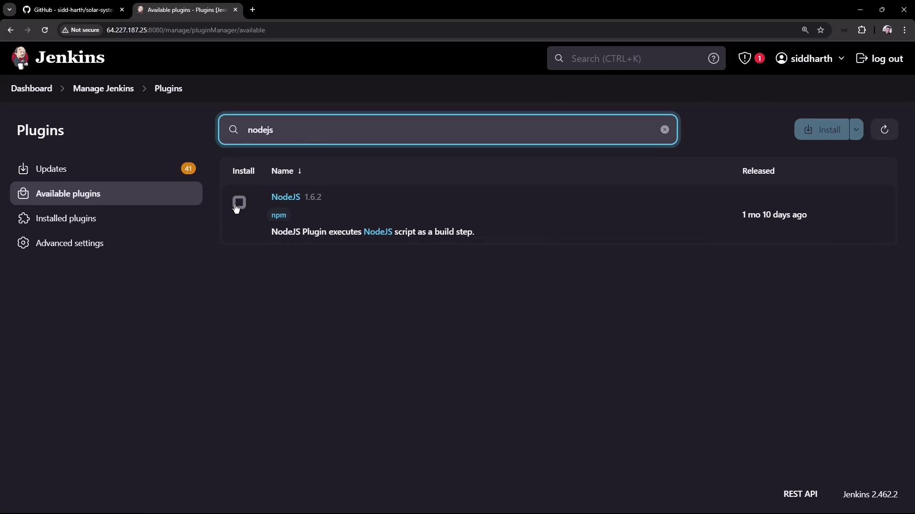Open the NodeJS plugin name link
This screenshot has height=514, width=915.
(285, 197)
